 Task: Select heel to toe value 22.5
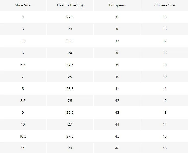tap(70, 17)
